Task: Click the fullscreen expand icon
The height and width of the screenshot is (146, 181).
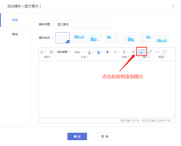Action: 165,52
